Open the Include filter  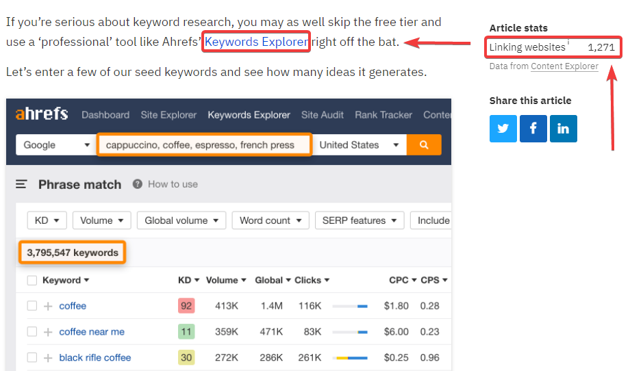(x=431, y=220)
